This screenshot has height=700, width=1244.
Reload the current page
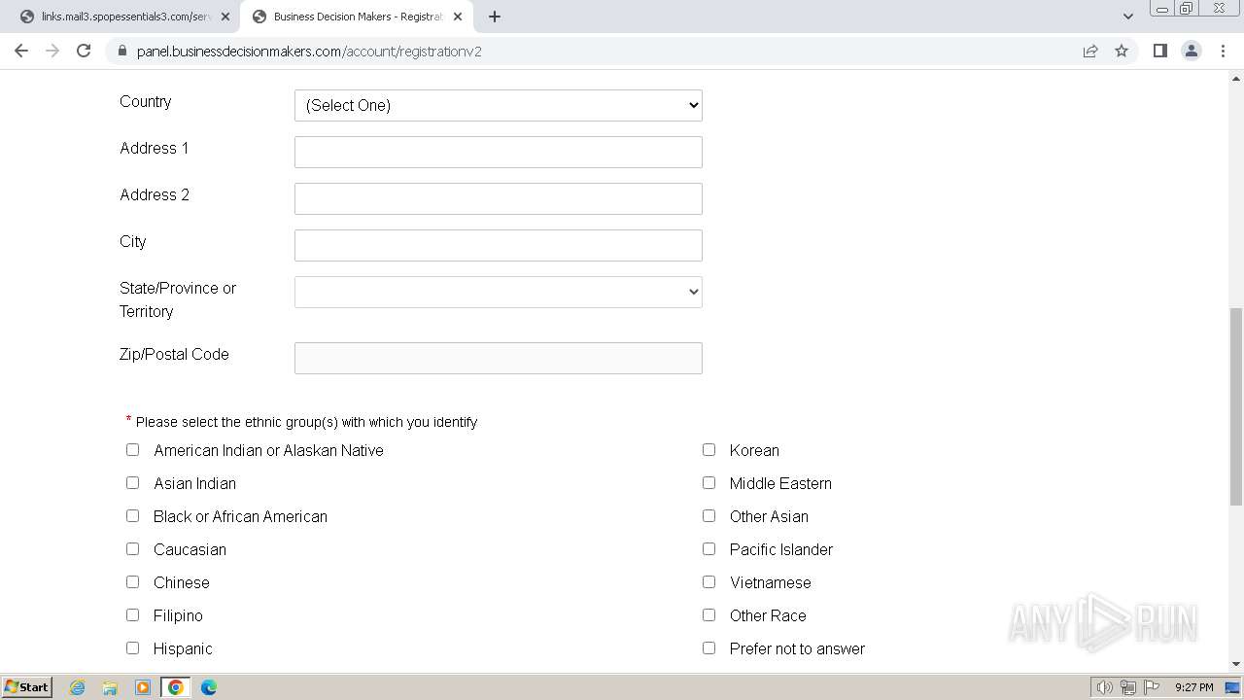pyautogui.click(x=84, y=51)
